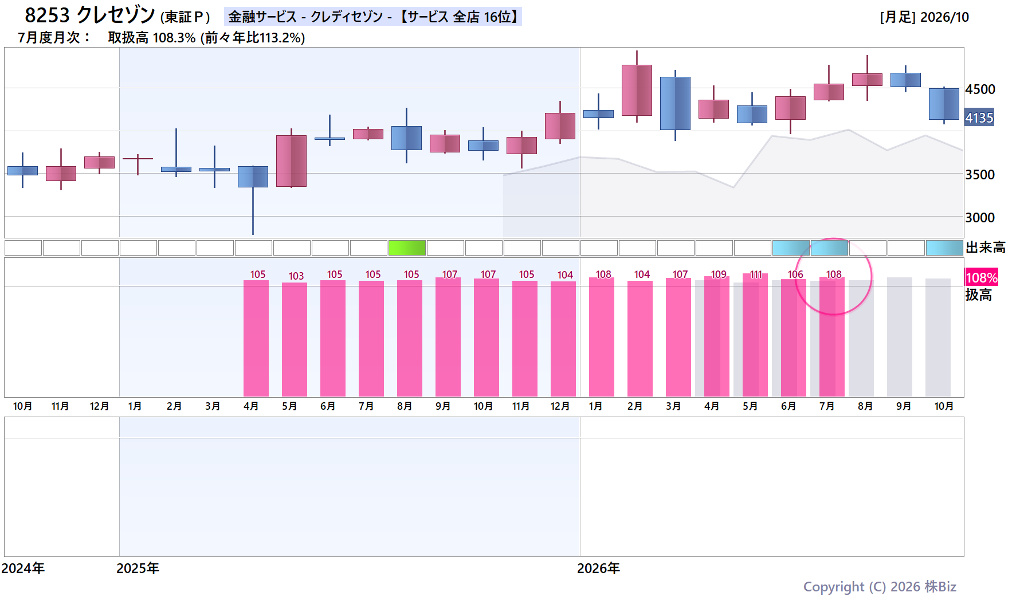Click the 出来高 volume label
Screen dimensions: 1020x604
(x=986, y=248)
